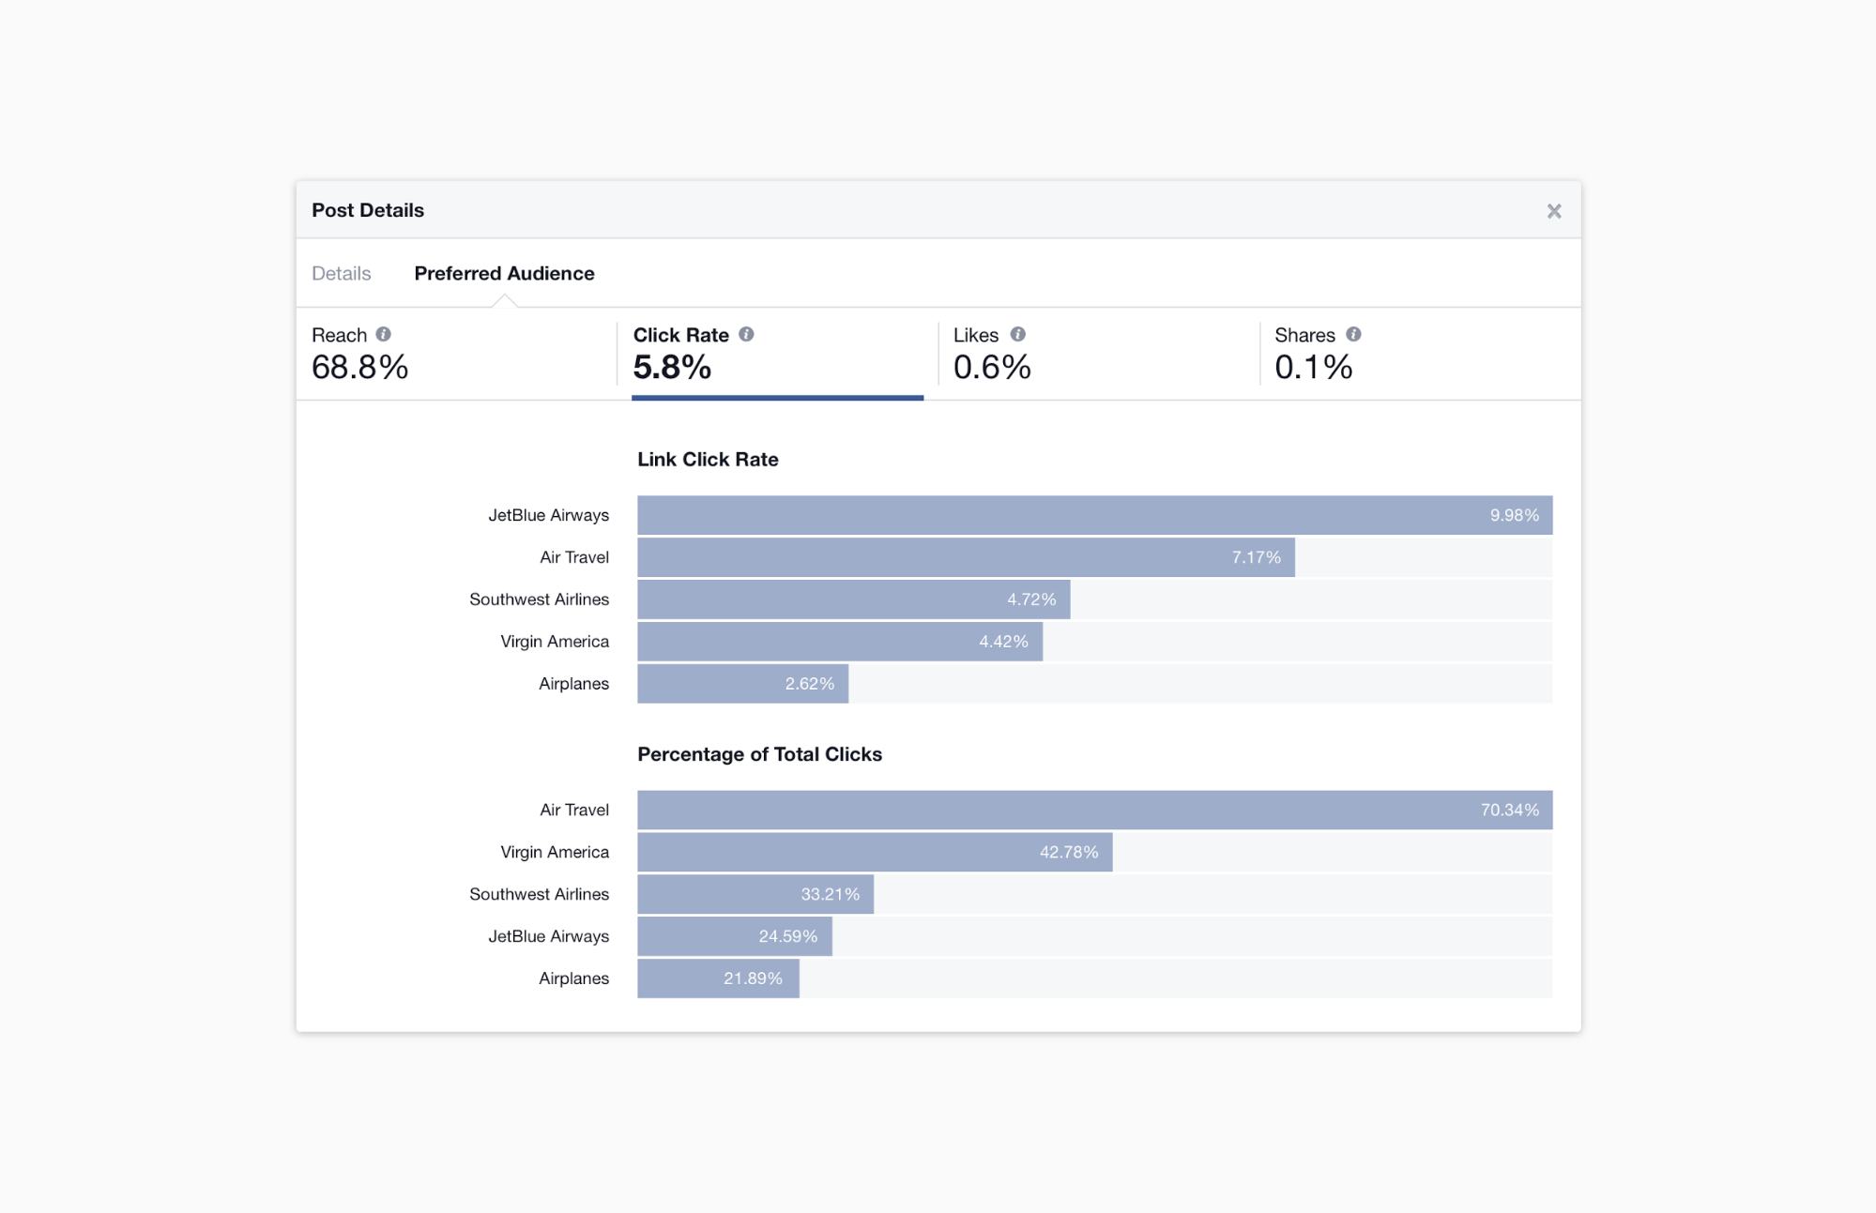Close the Post Details dialog
1876x1213 pixels.
pyautogui.click(x=1554, y=211)
